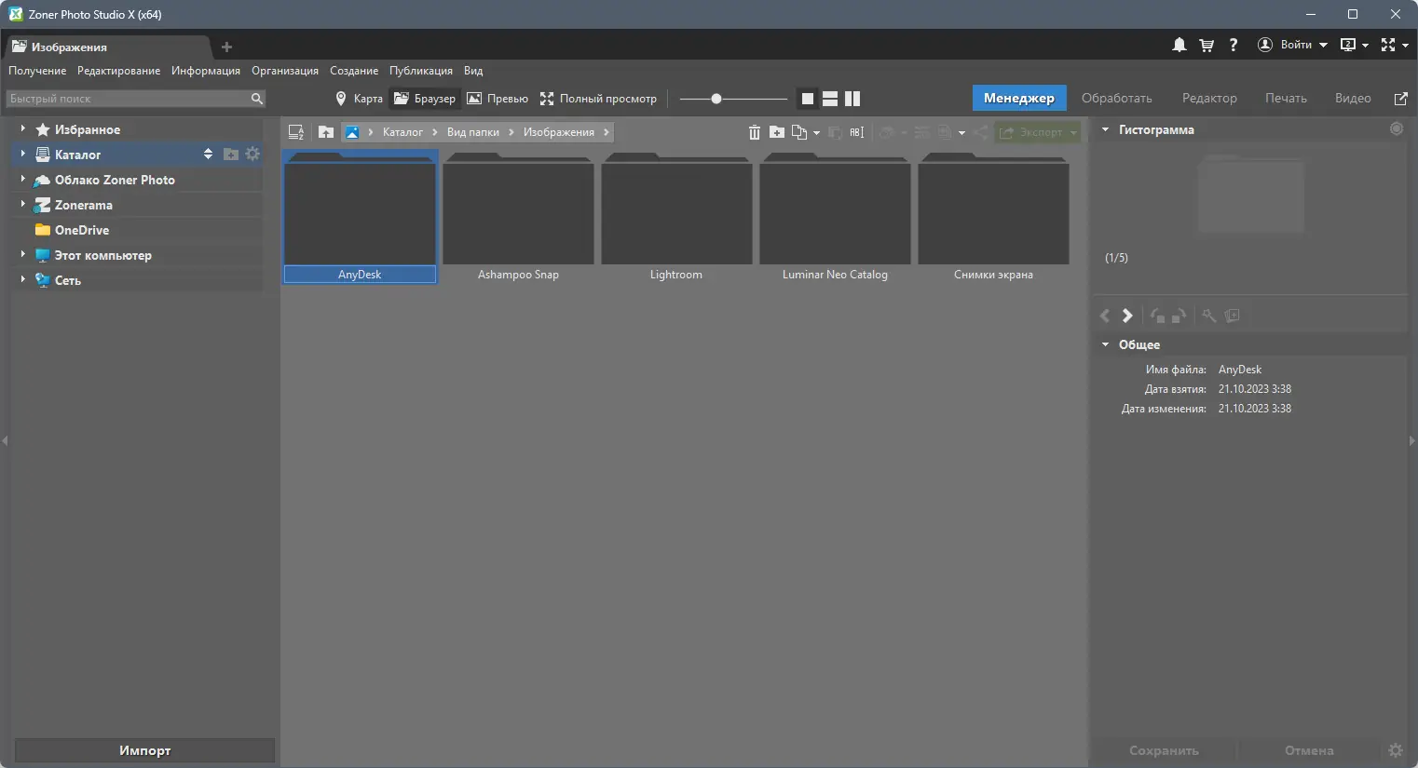The image size is (1418, 768).
Task: Expand the Облако Zoner Photo node
Action: tap(22, 179)
